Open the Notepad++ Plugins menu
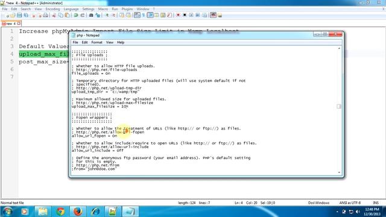386x217 pixels. click(x=127, y=9)
